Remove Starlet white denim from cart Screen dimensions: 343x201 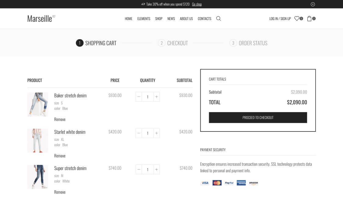[60, 156]
